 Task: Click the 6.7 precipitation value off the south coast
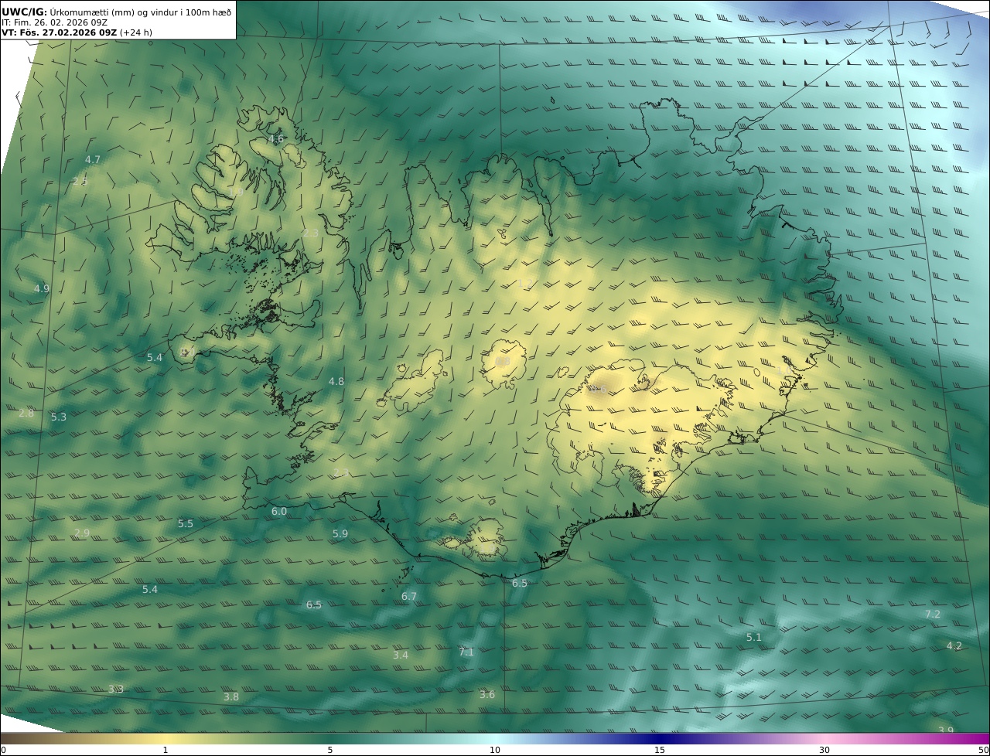[x=409, y=596]
